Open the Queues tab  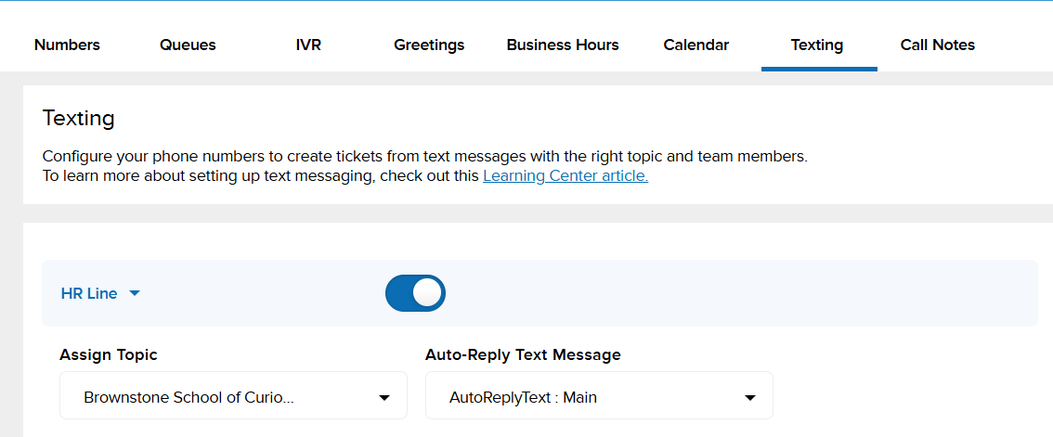(x=188, y=45)
